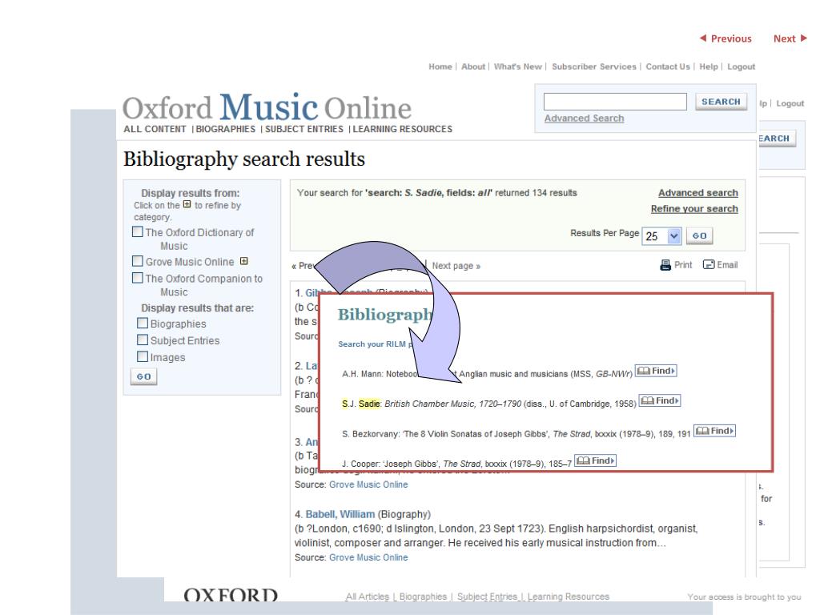Open Subject Entries footer link
This screenshot has width=820, height=615.
click(x=487, y=597)
